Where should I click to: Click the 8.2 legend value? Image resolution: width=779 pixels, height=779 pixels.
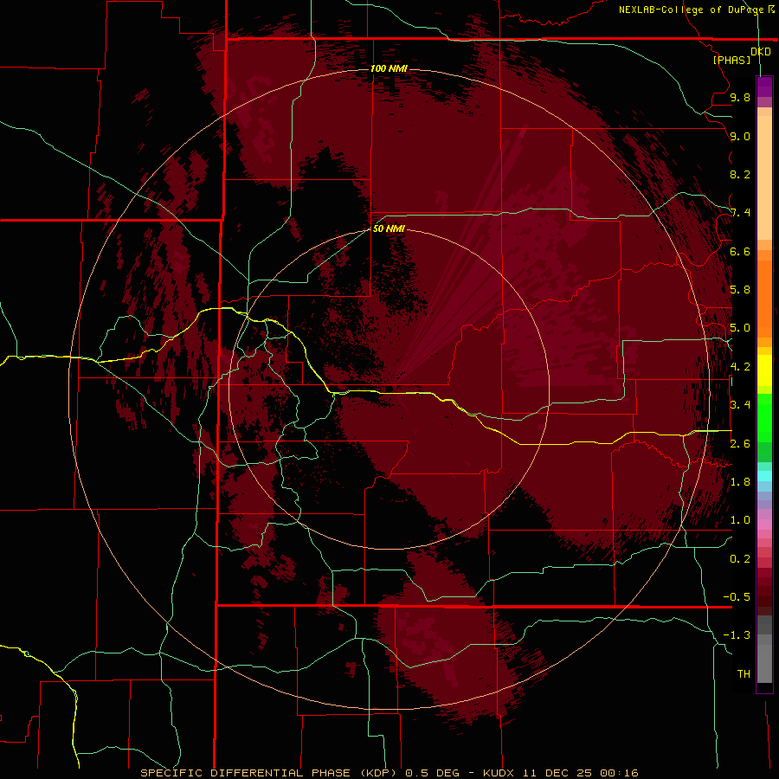pos(740,174)
